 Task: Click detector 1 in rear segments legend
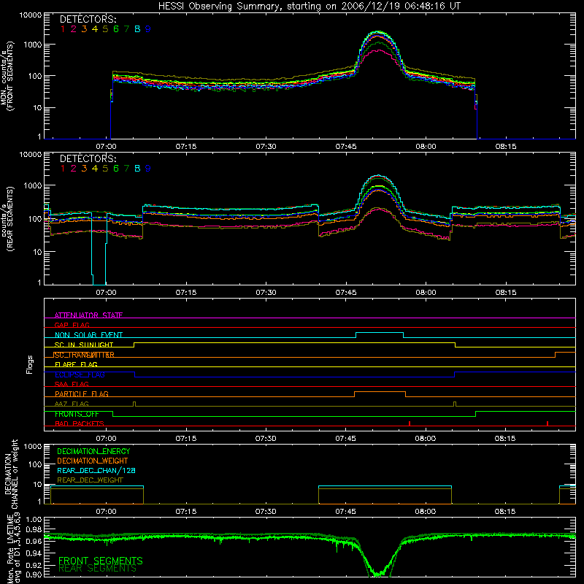63,169
